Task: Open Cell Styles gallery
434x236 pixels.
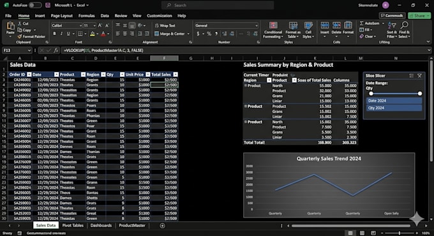Action: (x=308, y=30)
